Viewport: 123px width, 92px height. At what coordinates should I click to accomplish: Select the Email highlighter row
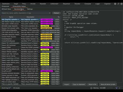pyautogui.click(x=30, y=65)
